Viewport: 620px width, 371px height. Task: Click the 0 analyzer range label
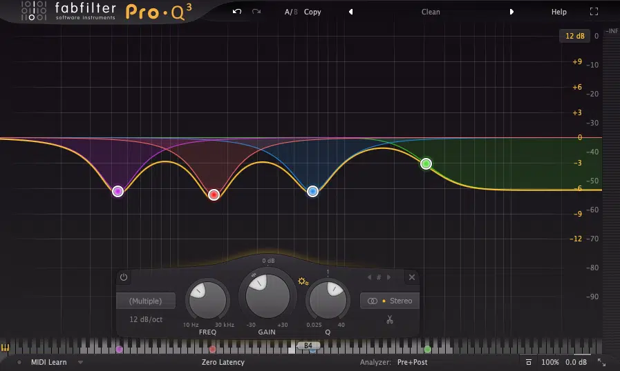click(x=596, y=36)
